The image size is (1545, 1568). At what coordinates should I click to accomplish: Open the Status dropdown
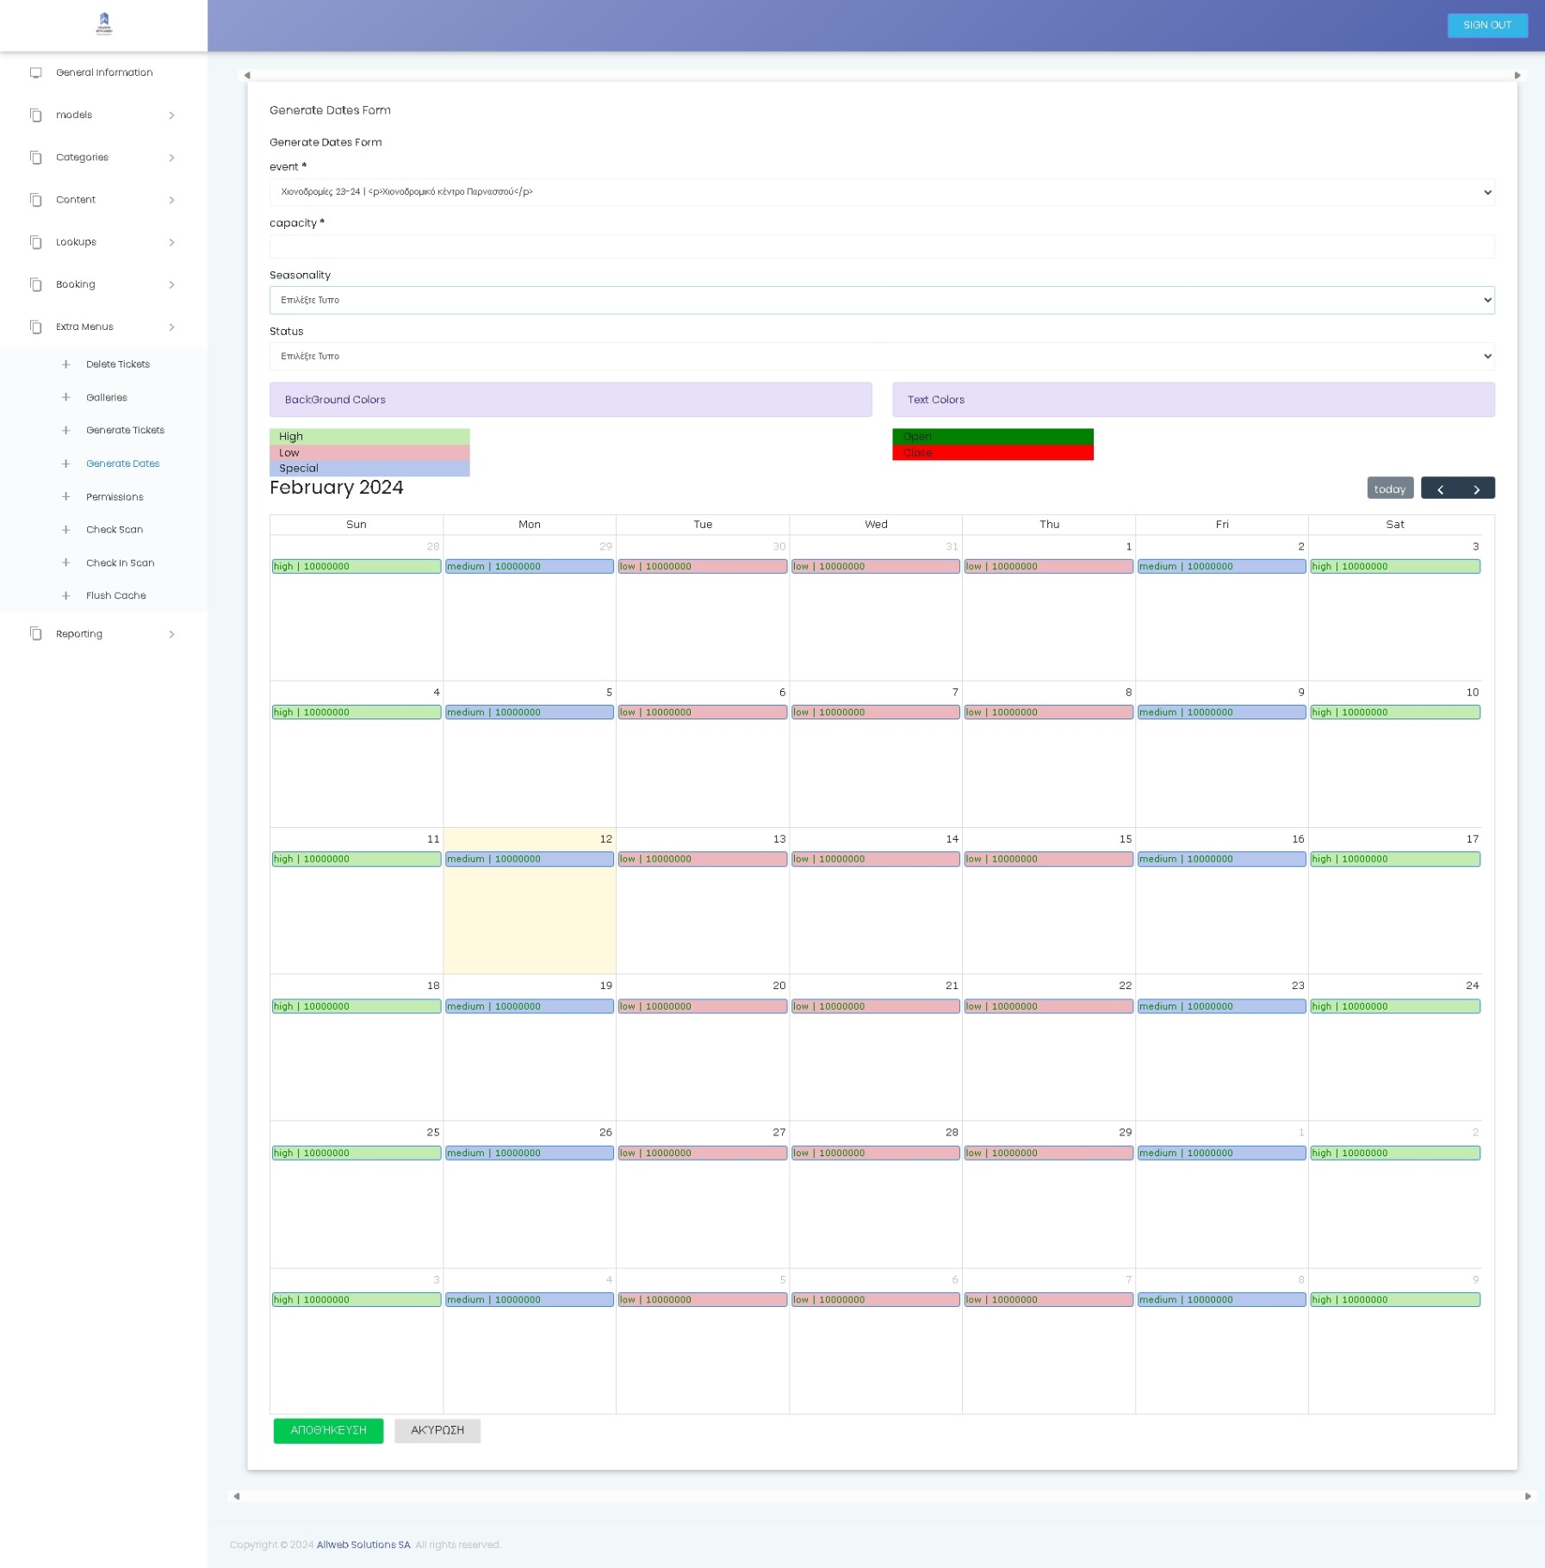click(x=881, y=357)
